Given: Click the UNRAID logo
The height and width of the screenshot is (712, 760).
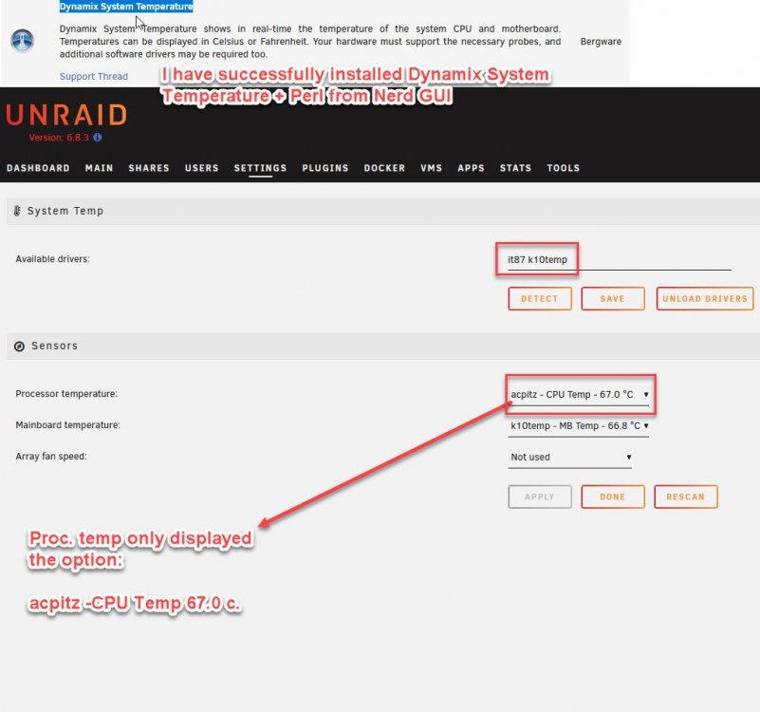Looking at the screenshot, I should (x=66, y=115).
